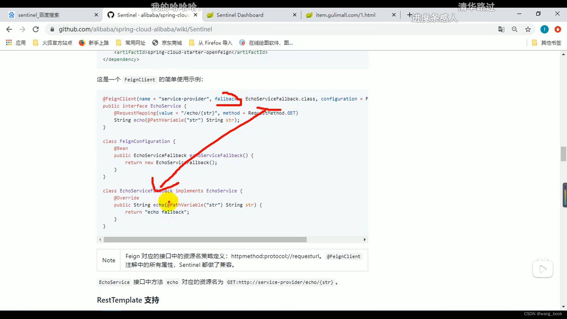Reload the page with the refresh icon
This screenshot has height=319, width=567.
click(36, 29)
